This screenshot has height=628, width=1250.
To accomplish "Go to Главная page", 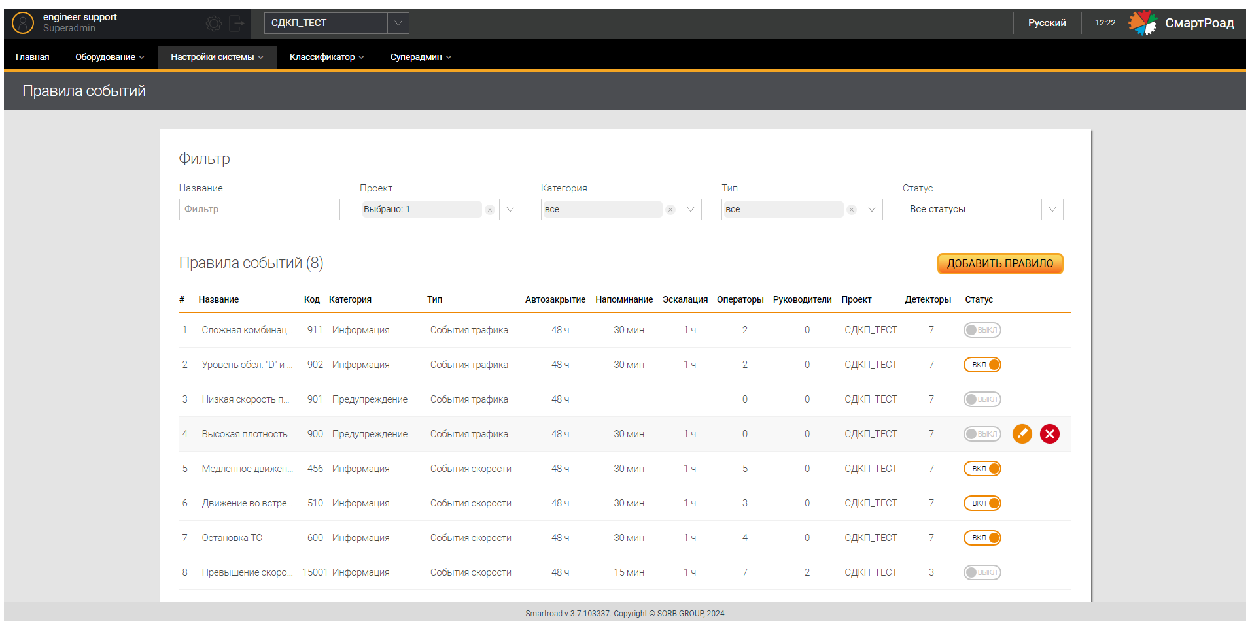I will tap(33, 57).
